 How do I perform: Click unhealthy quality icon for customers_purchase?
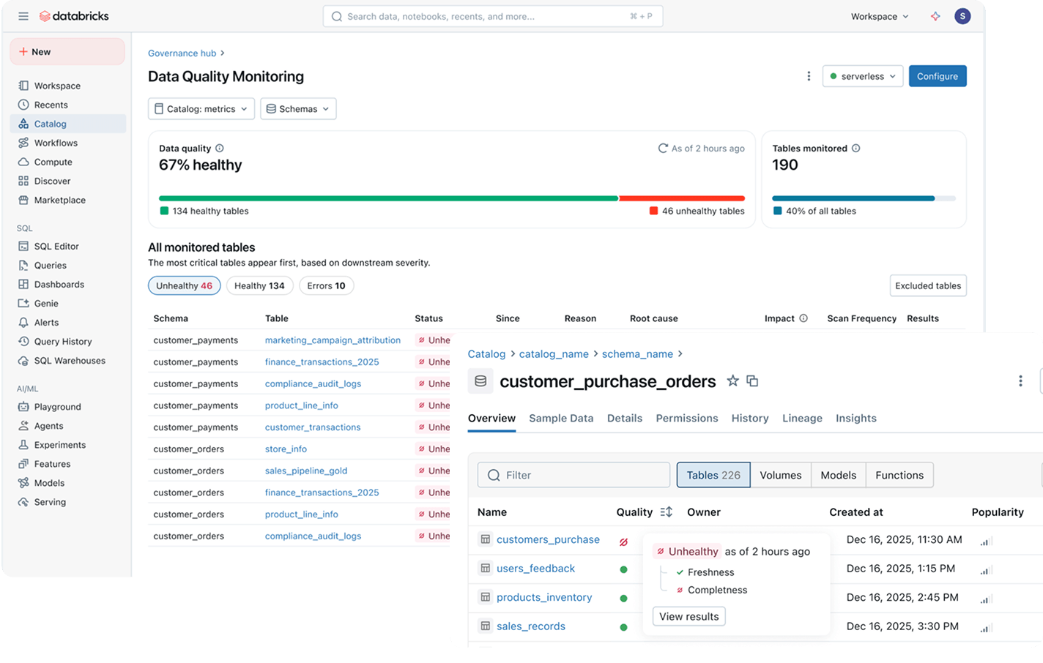[x=623, y=542]
